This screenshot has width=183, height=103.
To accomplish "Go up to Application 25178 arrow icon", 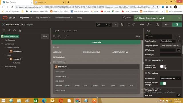I will pos(3,25).
